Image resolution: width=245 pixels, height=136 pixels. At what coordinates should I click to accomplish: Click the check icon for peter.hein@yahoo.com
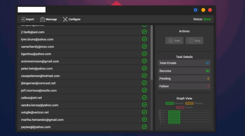[144, 68]
